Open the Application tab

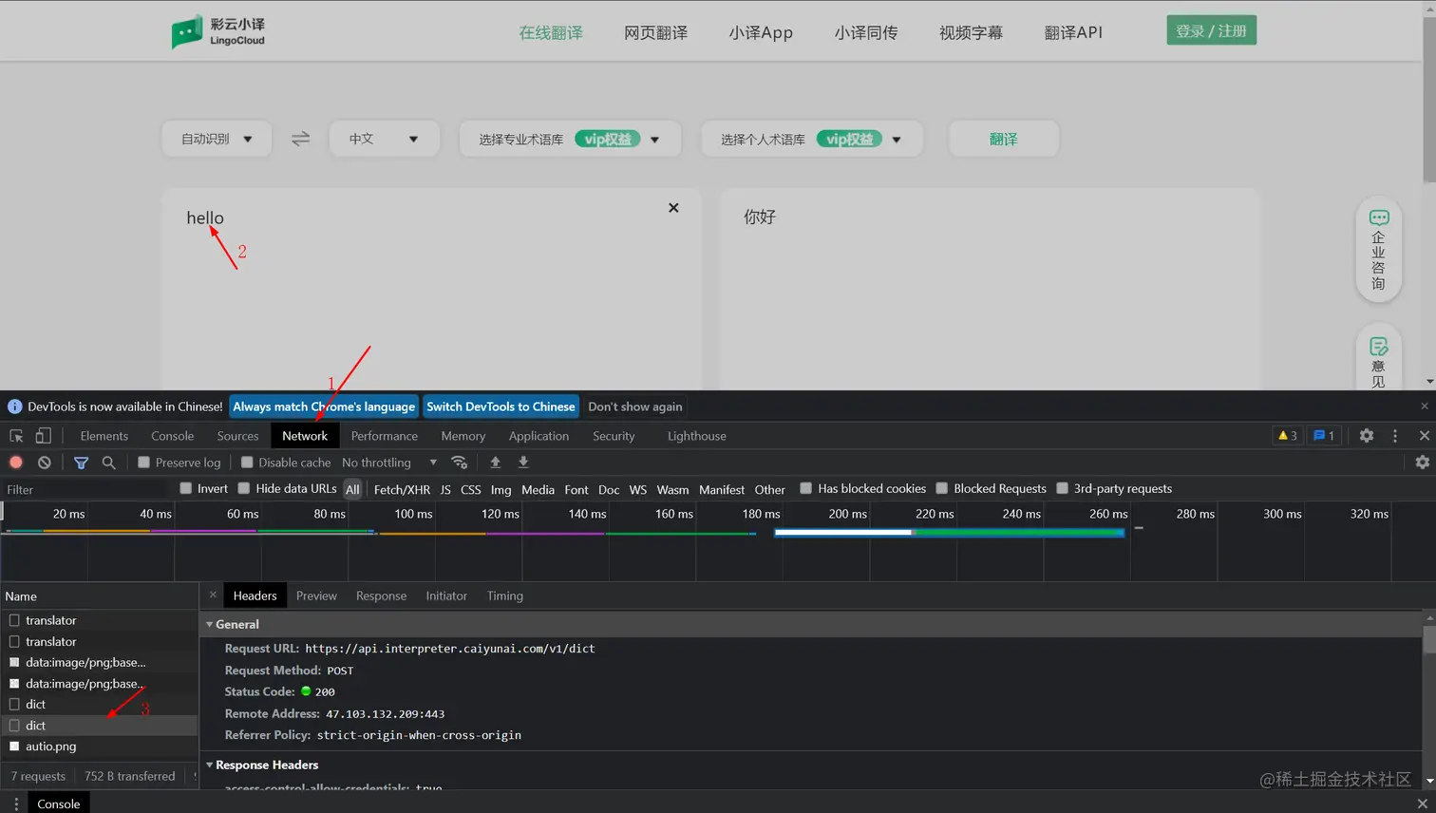pyautogui.click(x=538, y=436)
